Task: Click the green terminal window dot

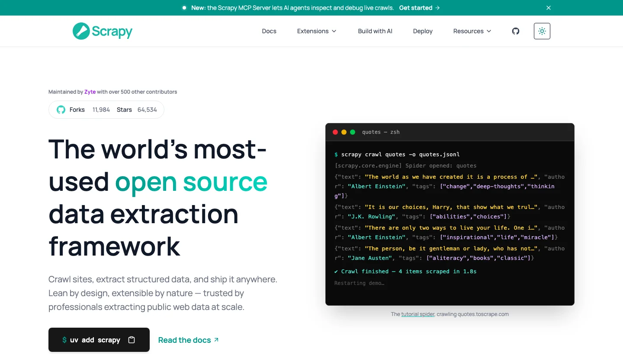Action: [x=353, y=132]
